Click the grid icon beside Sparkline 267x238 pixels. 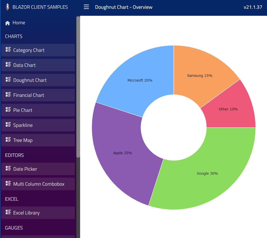(8, 125)
